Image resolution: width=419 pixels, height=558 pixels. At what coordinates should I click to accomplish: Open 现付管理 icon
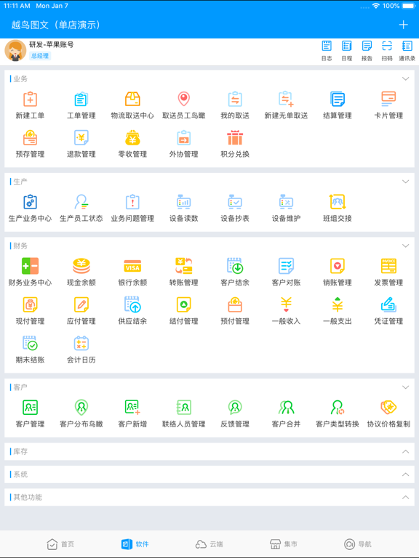30,305
